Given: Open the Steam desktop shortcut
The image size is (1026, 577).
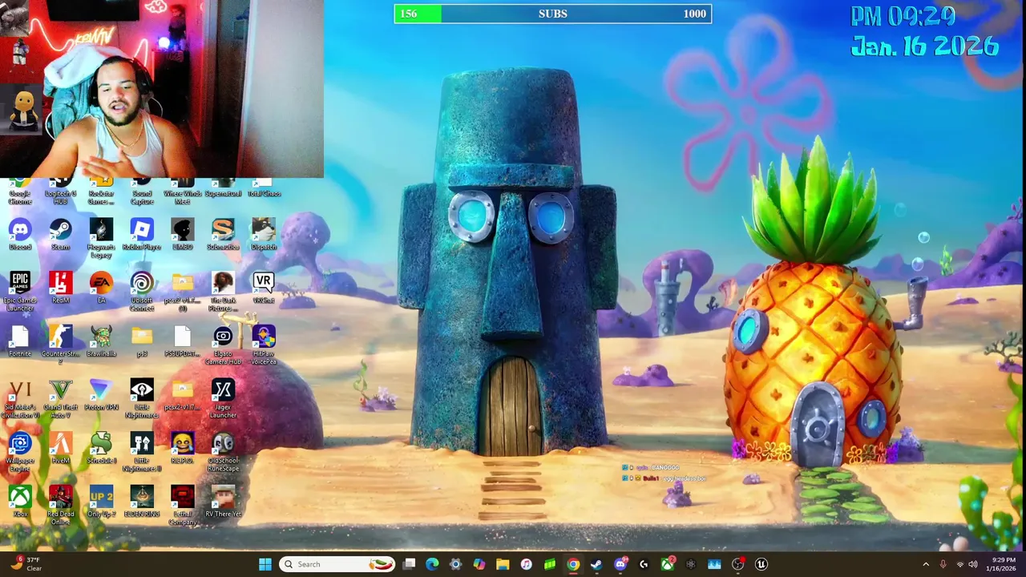Looking at the screenshot, I should [60, 234].
